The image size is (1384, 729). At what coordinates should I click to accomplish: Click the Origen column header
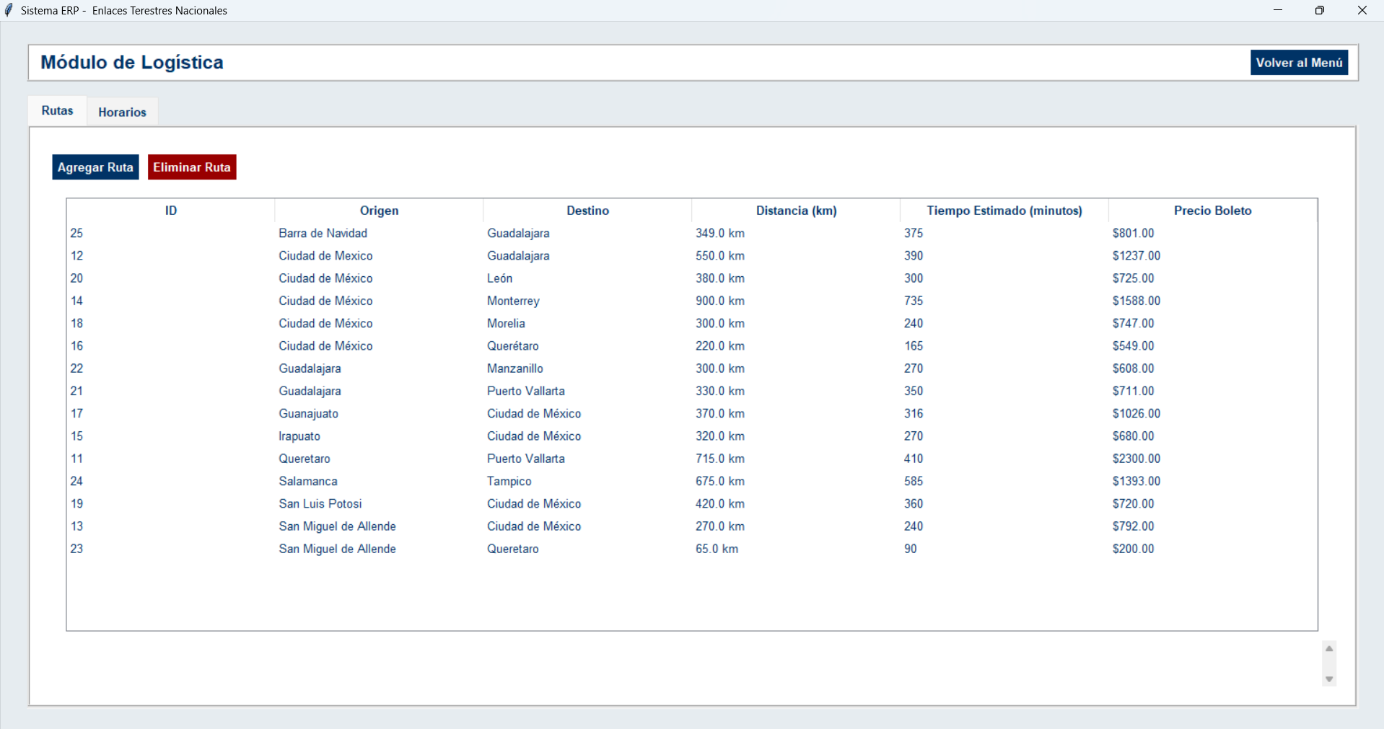[380, 211]
